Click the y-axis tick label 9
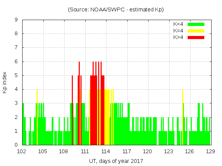This screenshot has height=166, width=222. (16, 20)
